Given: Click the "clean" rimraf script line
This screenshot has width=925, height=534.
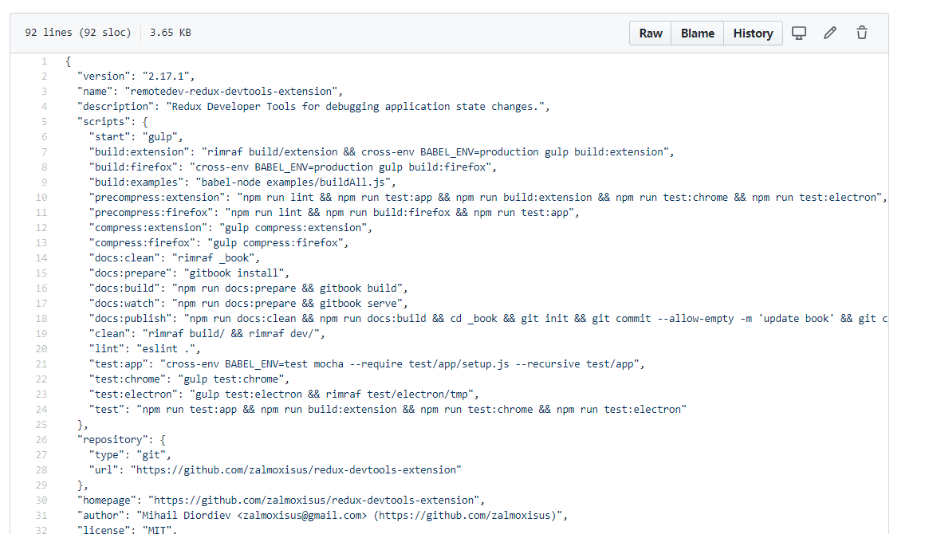Looking at the screenshot, I should 207,334.
